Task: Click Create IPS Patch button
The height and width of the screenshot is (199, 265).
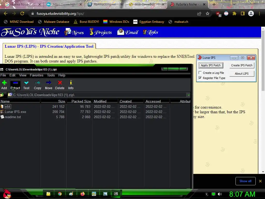Action: [x=242, y=65]
